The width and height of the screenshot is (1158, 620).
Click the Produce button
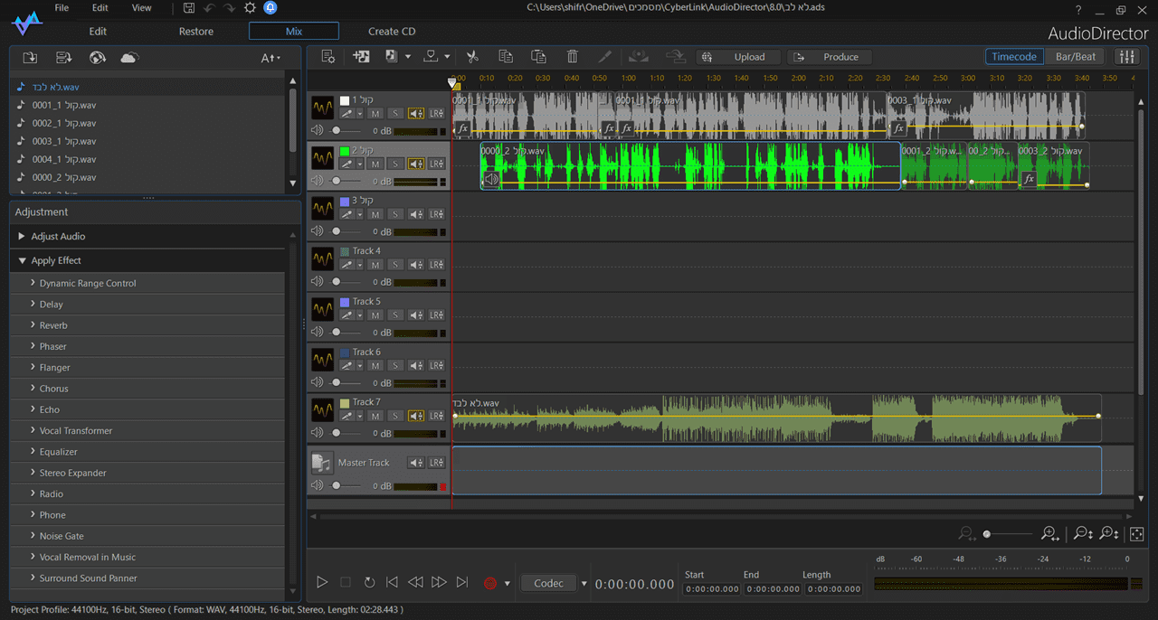click(x=829, y=57)
